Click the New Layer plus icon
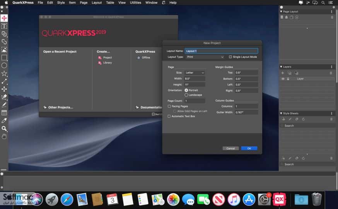 pos(283,73)
